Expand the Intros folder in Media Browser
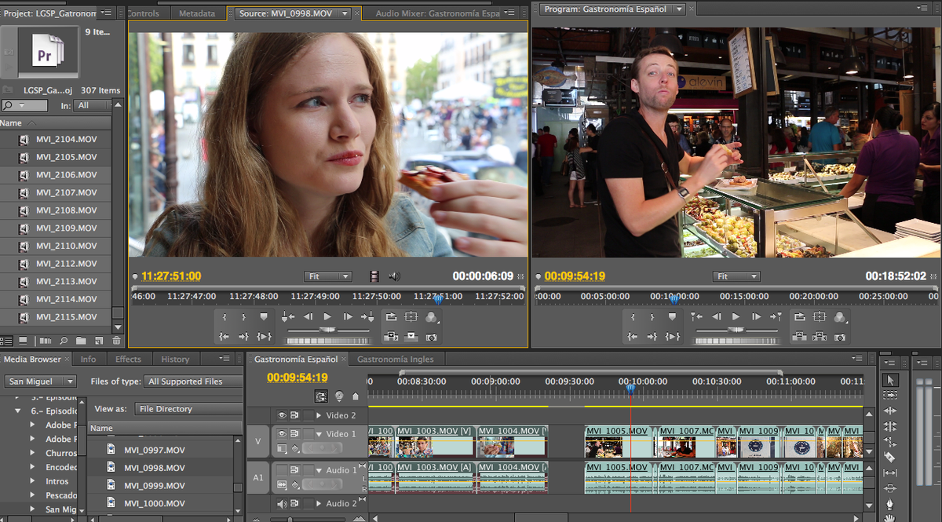Viewport: 942px width, 522px height. click(x=32, y=481)
